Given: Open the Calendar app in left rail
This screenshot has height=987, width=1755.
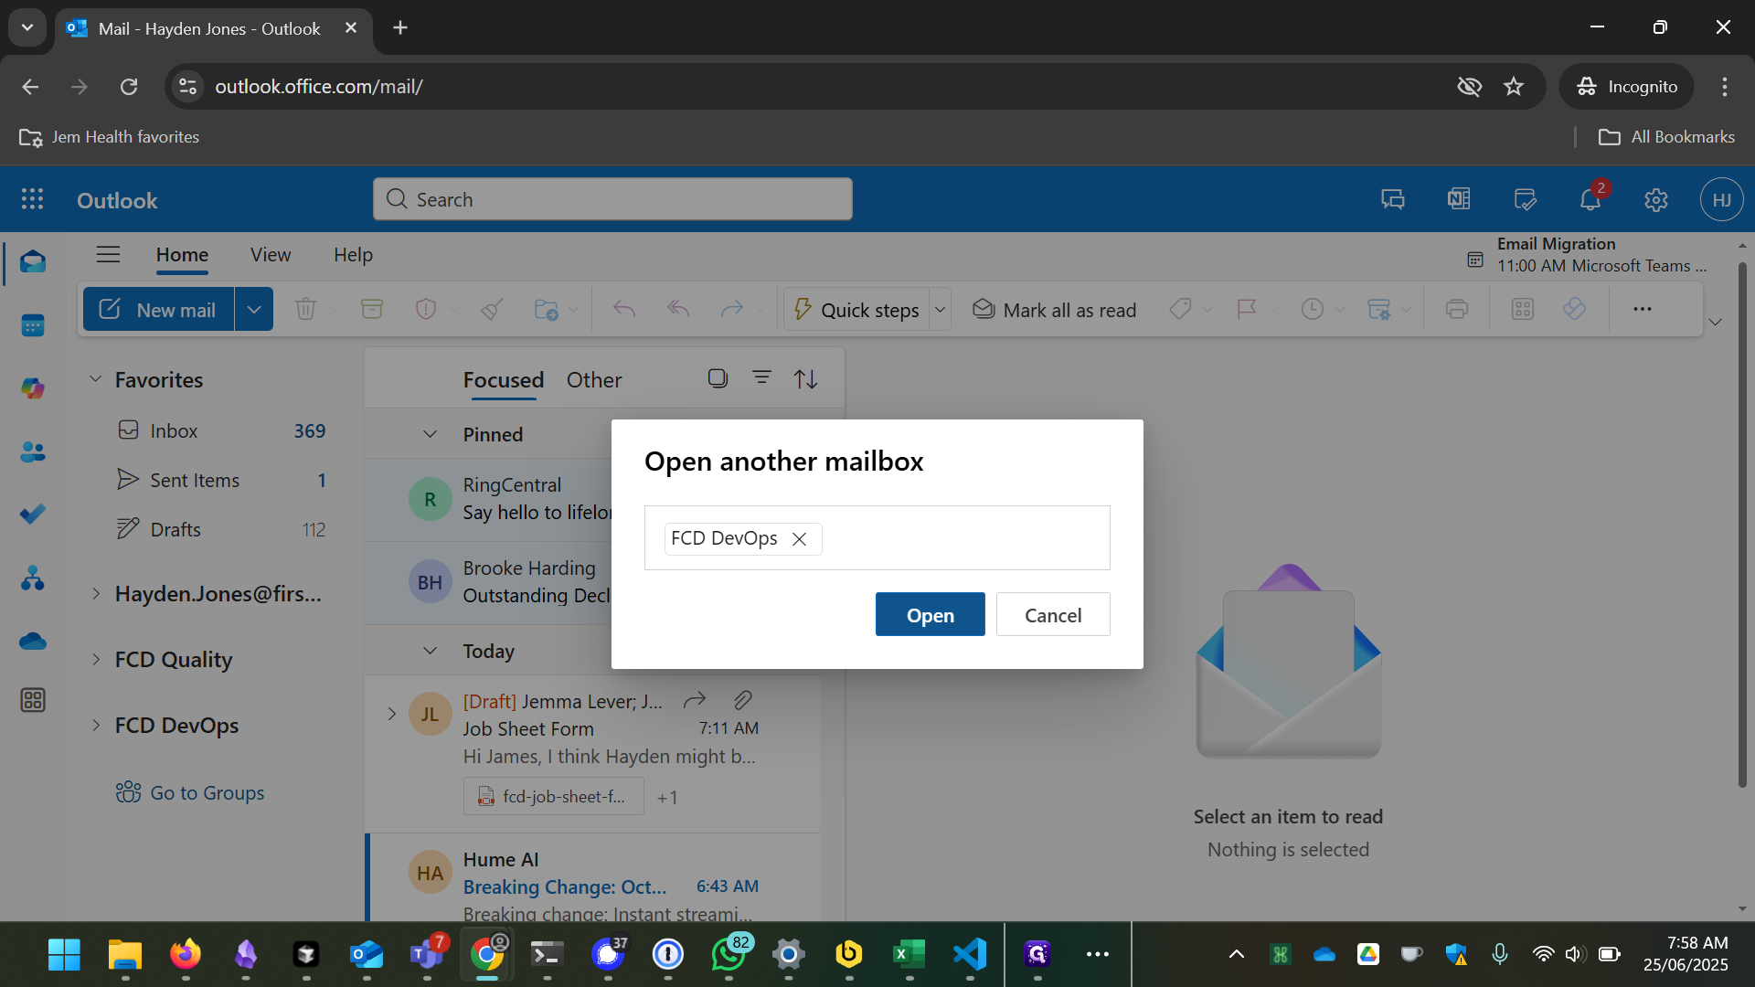Looking at the screenshot, I should [33, 325].
